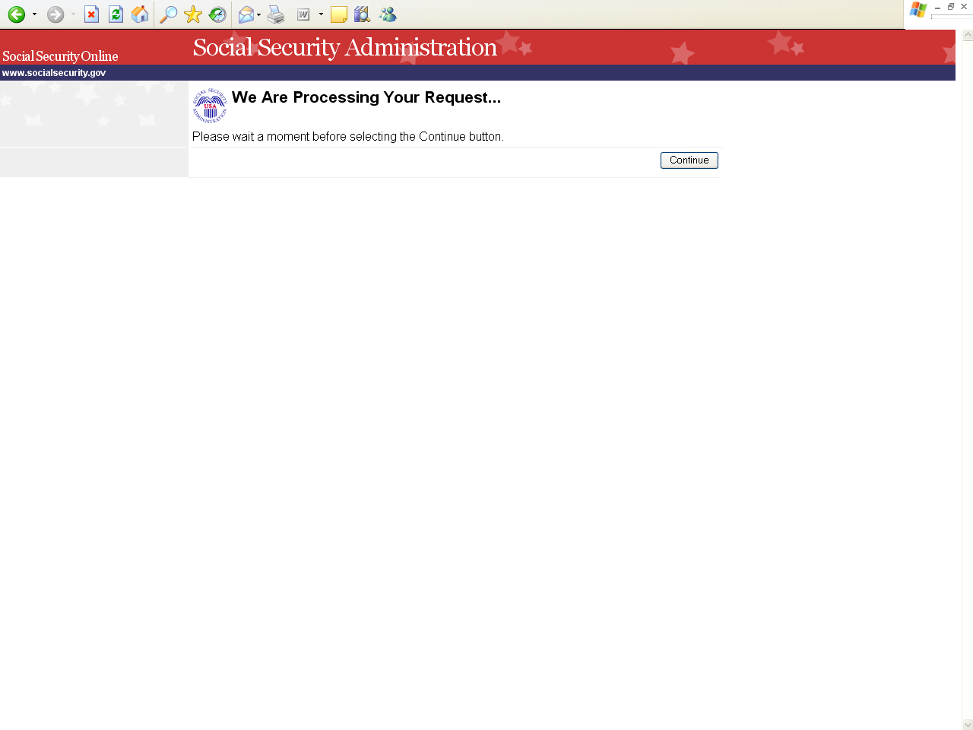Open Favorites with the star icon
This screenshot has width=973, height=730.
[193, 14]
